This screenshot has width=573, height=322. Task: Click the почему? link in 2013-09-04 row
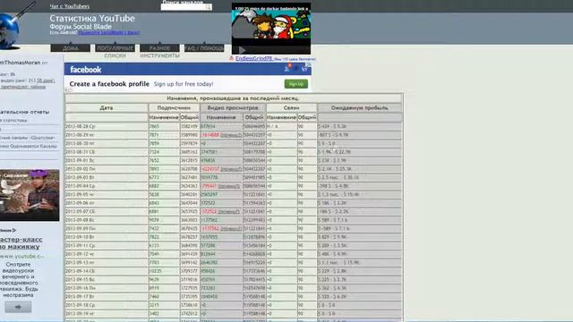point(229,186)
